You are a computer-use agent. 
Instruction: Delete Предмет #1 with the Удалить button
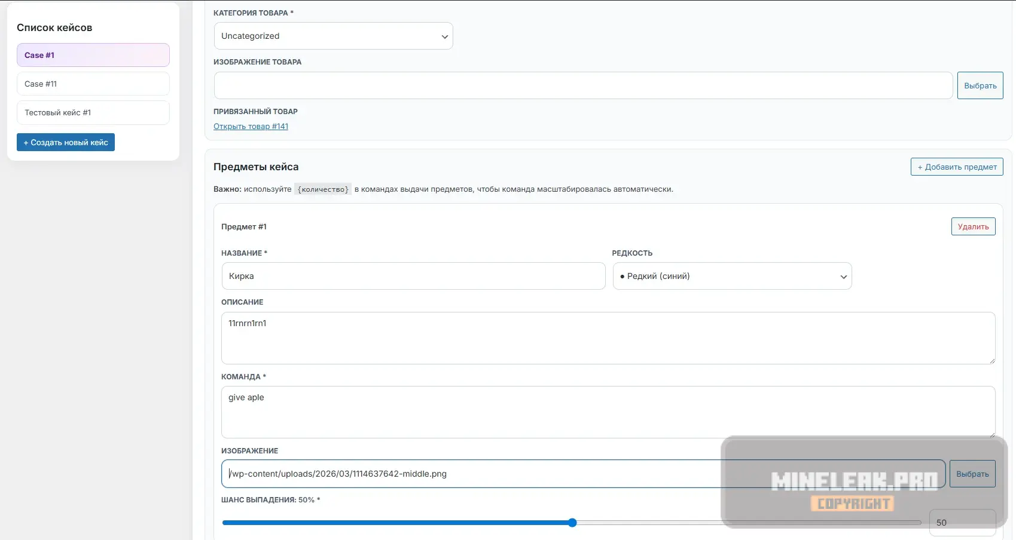point(973,226)
